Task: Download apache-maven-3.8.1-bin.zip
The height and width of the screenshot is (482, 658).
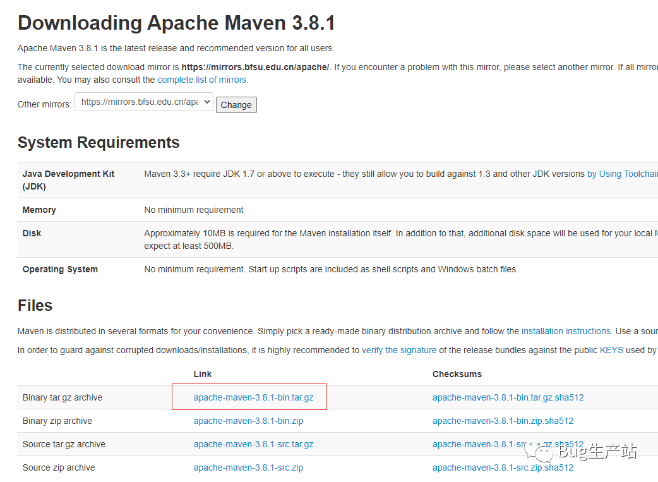Action: tap(248, 421)
